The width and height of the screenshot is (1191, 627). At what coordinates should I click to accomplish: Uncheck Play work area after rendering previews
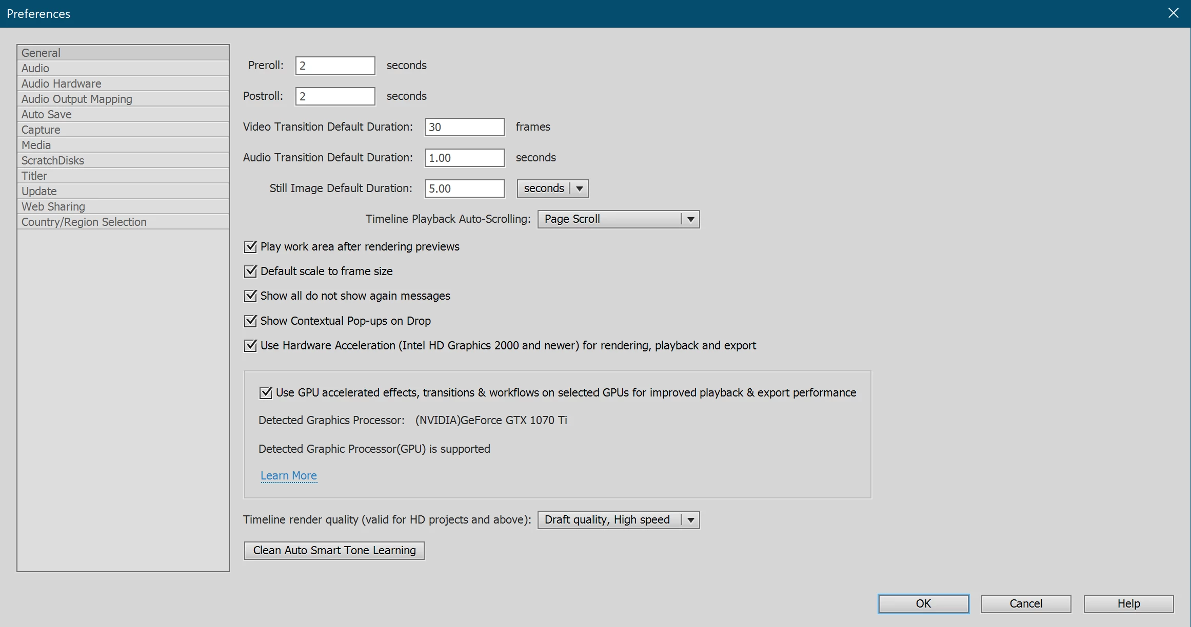coord(250,247)
